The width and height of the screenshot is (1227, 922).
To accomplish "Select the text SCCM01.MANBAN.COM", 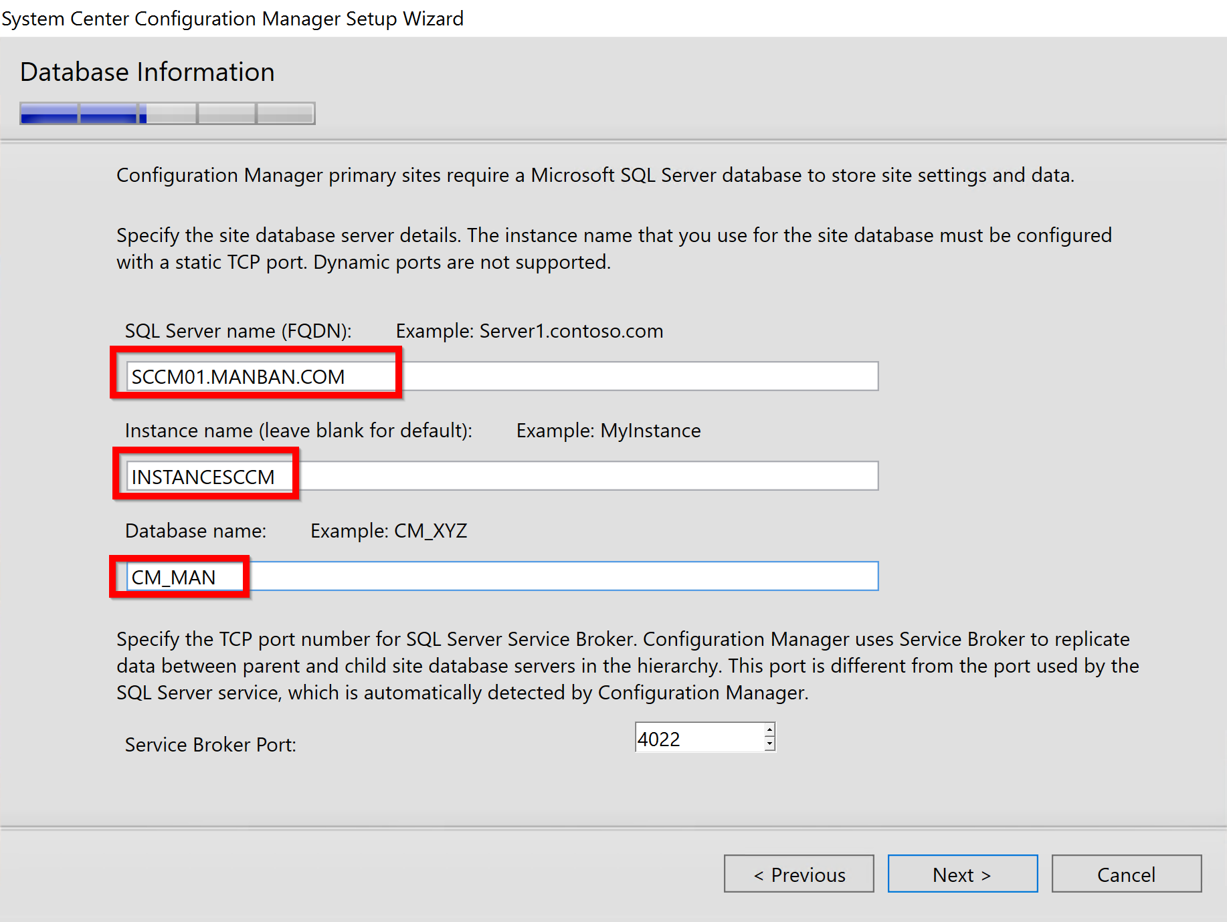I will click(236, 376).
